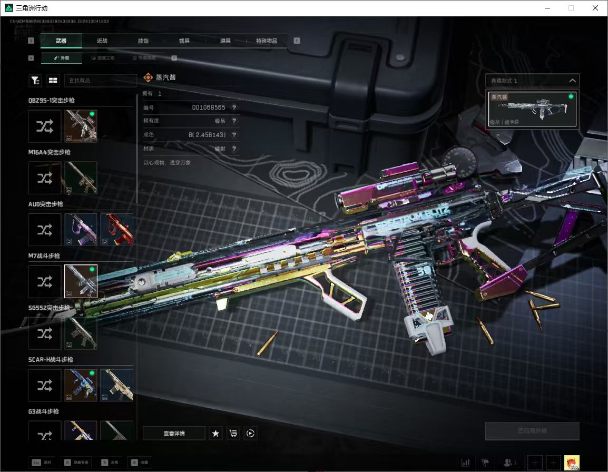Open the 挂饰 tab
608x472 pixels.
[143, 41]
